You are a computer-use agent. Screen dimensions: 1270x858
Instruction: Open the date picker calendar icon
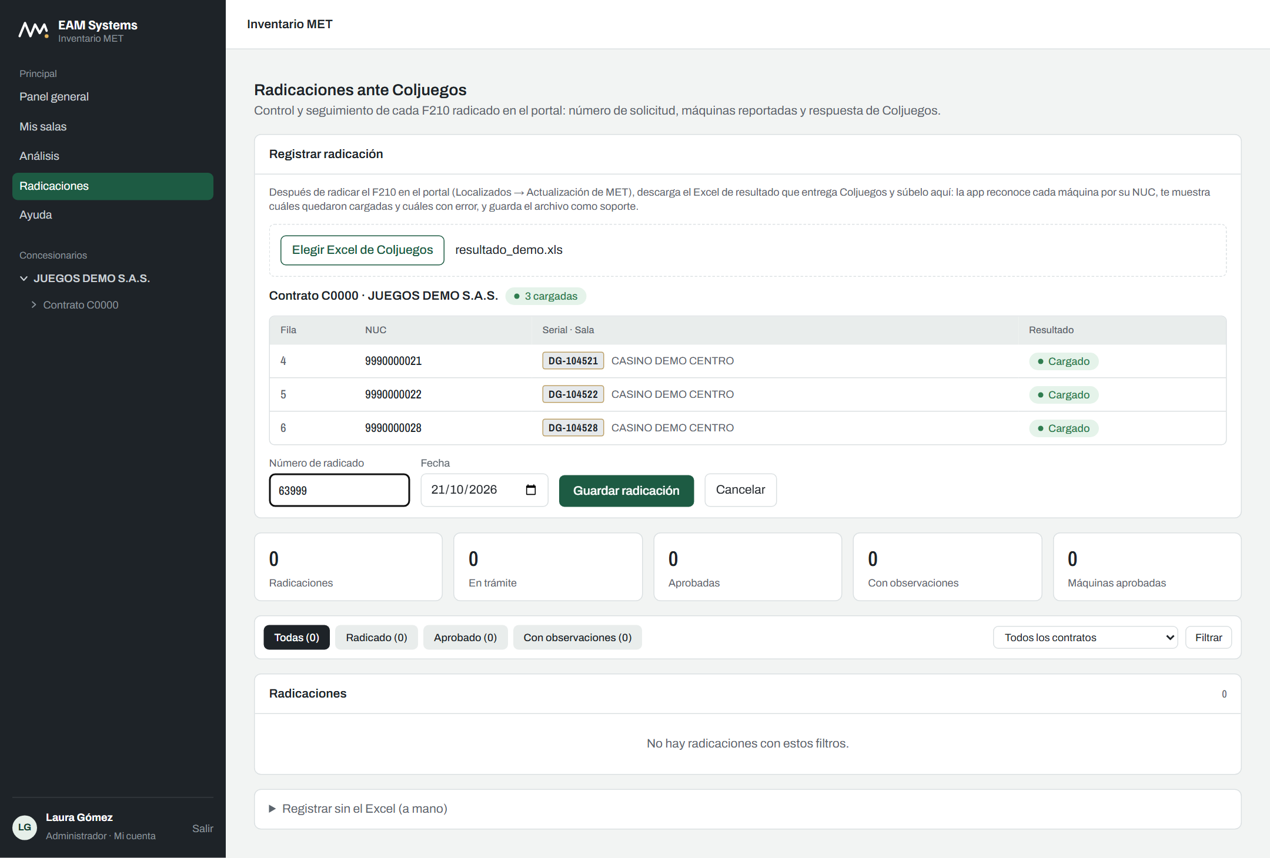click(531, 490)
